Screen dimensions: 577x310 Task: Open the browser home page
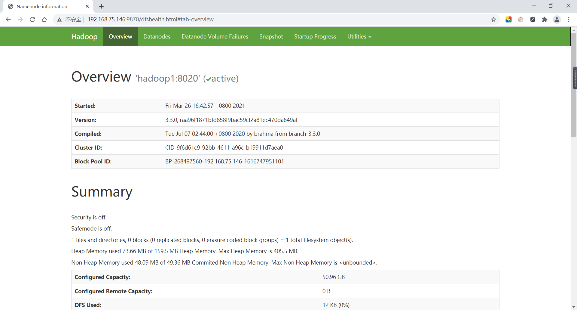click(x=44, y=20)
